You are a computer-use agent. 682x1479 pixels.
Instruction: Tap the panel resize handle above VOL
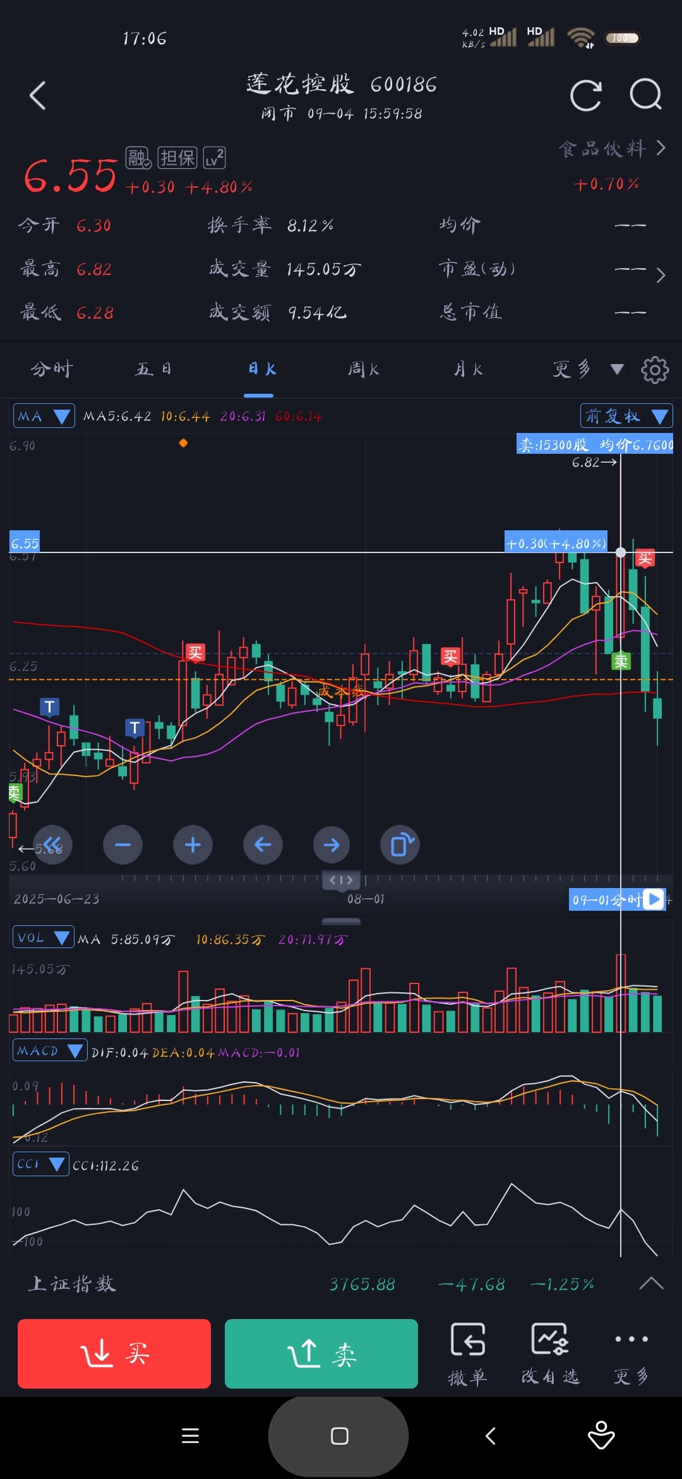[x=342, y=921]
